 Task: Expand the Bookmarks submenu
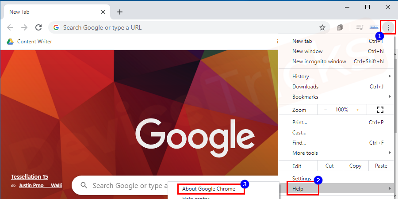click(336, 97)
